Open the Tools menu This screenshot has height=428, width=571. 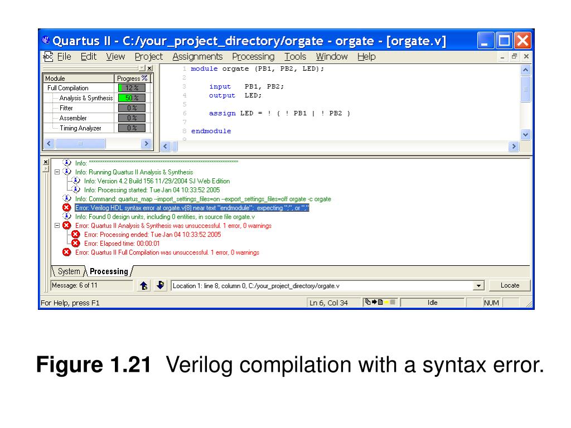[296, 57]
